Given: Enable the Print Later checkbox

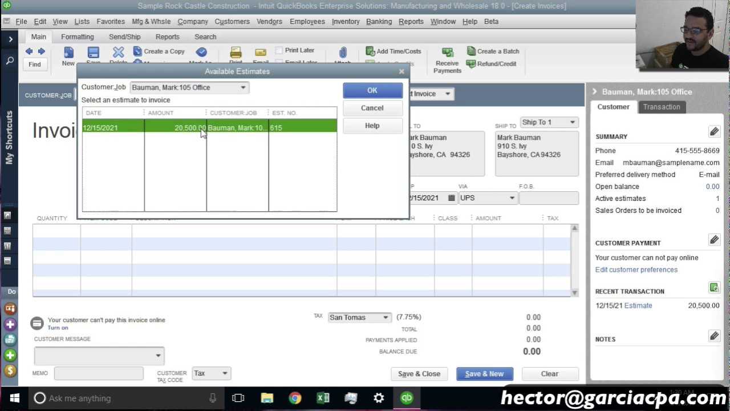Looking at the screenshot, I should tap(279, 50).
